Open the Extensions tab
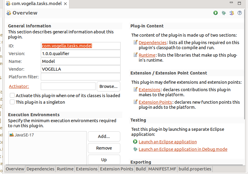This screenshot has width=248, height=174. [x=87, y=169]
